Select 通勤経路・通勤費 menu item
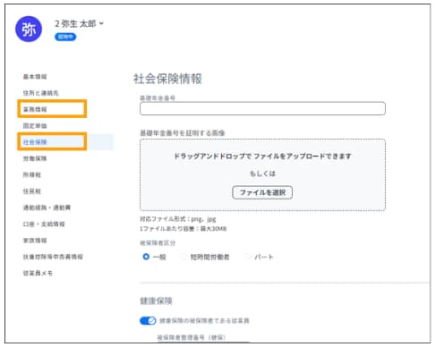 tap(47, 207)
